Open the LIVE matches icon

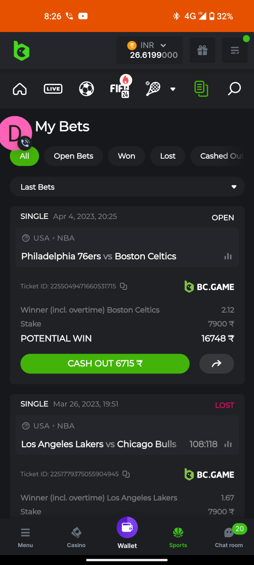point(53,89)
